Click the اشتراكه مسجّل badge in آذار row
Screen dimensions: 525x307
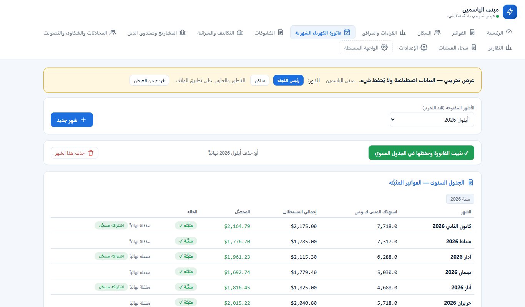pyautogui.click(x=111, y=256)
